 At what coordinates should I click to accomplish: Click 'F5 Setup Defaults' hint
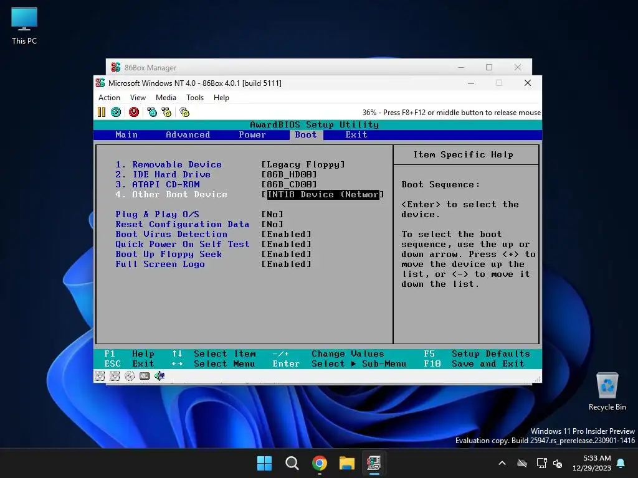click(x=477, y=354)
